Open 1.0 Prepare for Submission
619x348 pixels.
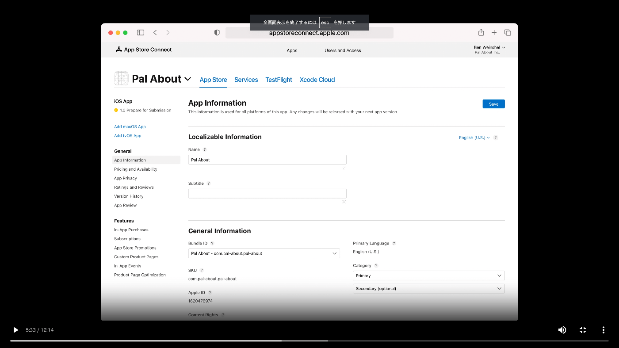pos(143,110)
